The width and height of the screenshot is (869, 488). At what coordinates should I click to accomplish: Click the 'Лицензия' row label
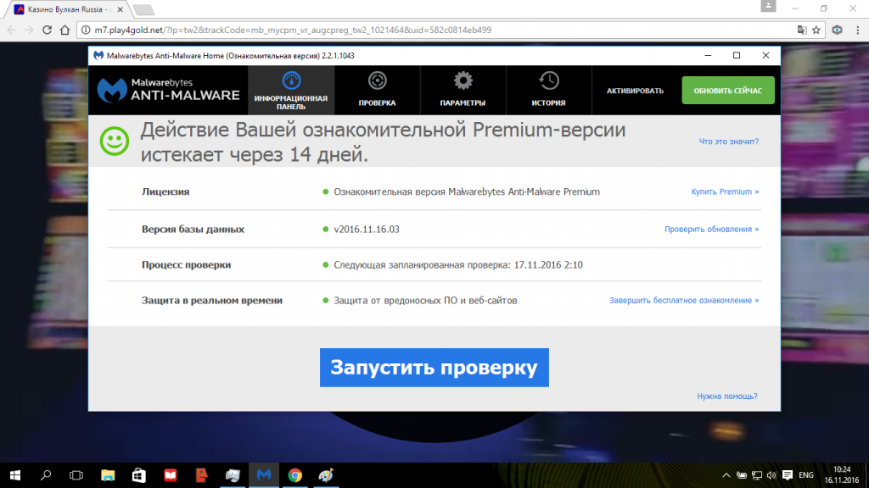pos(165,191)
